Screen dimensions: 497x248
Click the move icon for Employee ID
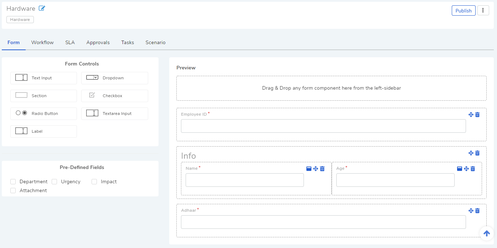point(471,115)
